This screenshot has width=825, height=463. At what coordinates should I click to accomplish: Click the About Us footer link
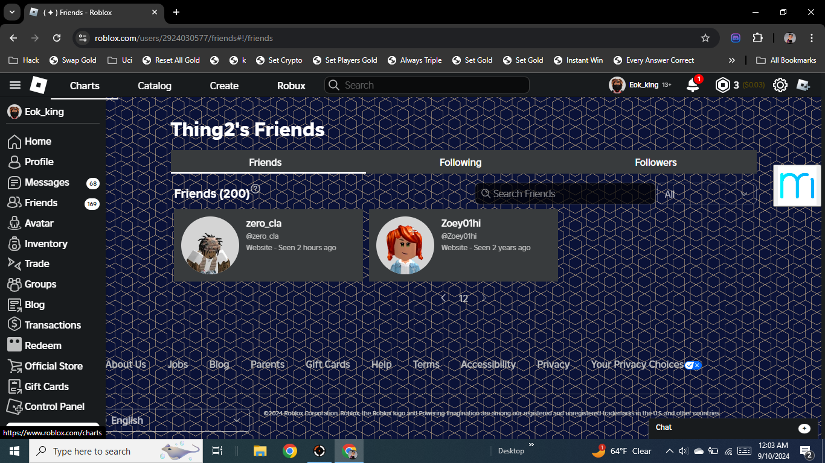pos(126,364)
